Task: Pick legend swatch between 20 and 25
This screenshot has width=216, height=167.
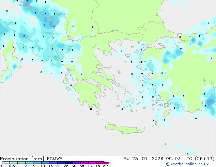Action: coord(61,163)
